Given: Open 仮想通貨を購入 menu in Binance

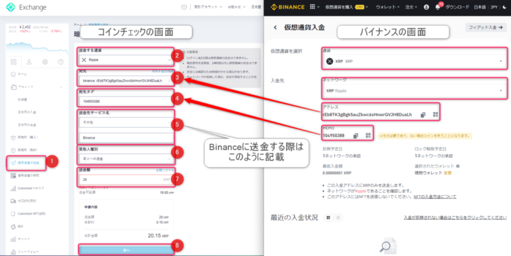Looking at the screenshot, I should click(347, 7).
